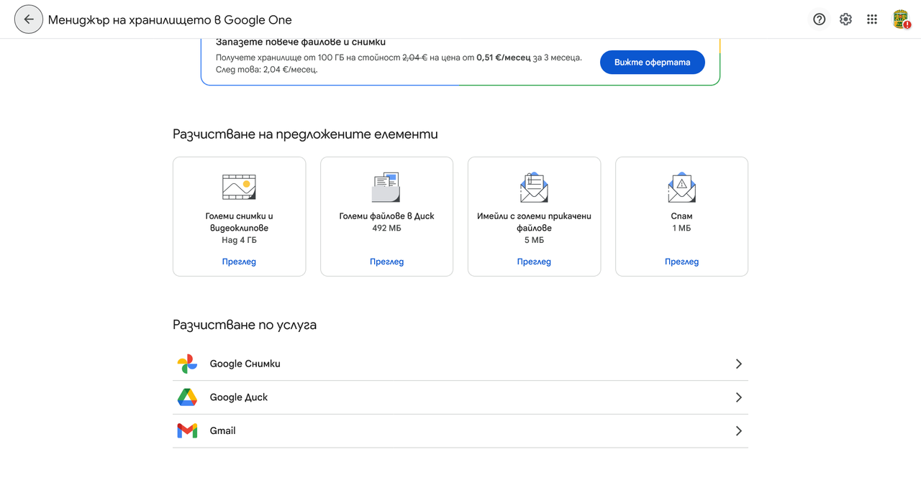Click the Google Drive triangle logo
This screenshot has height=480, width=921.
coord(187,397)
